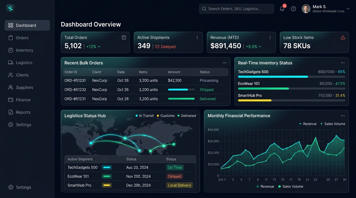This screenshot has height=198, width=356.
Task: Select order ORD-#51232 row ID
Action: click(x=75, y=90)
